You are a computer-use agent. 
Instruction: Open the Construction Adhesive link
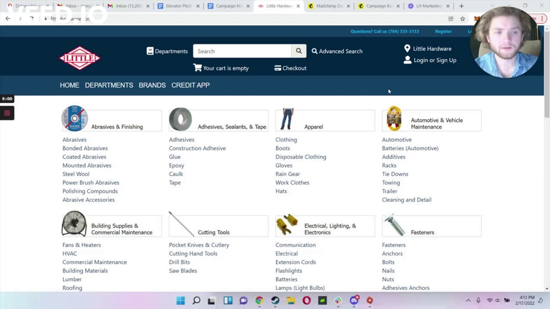[x=197, y=148]
